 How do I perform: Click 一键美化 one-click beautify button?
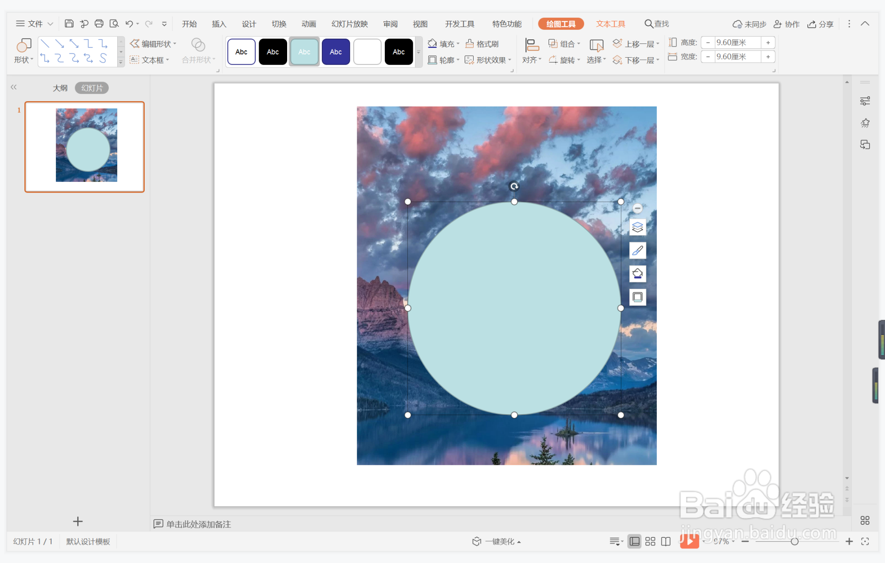(x=496, y=541)
